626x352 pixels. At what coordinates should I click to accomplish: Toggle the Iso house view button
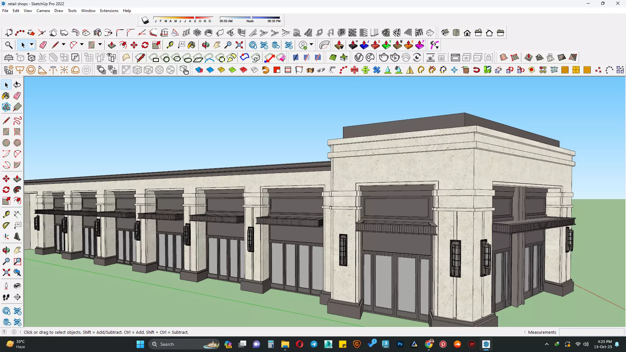tap(445, 33)
